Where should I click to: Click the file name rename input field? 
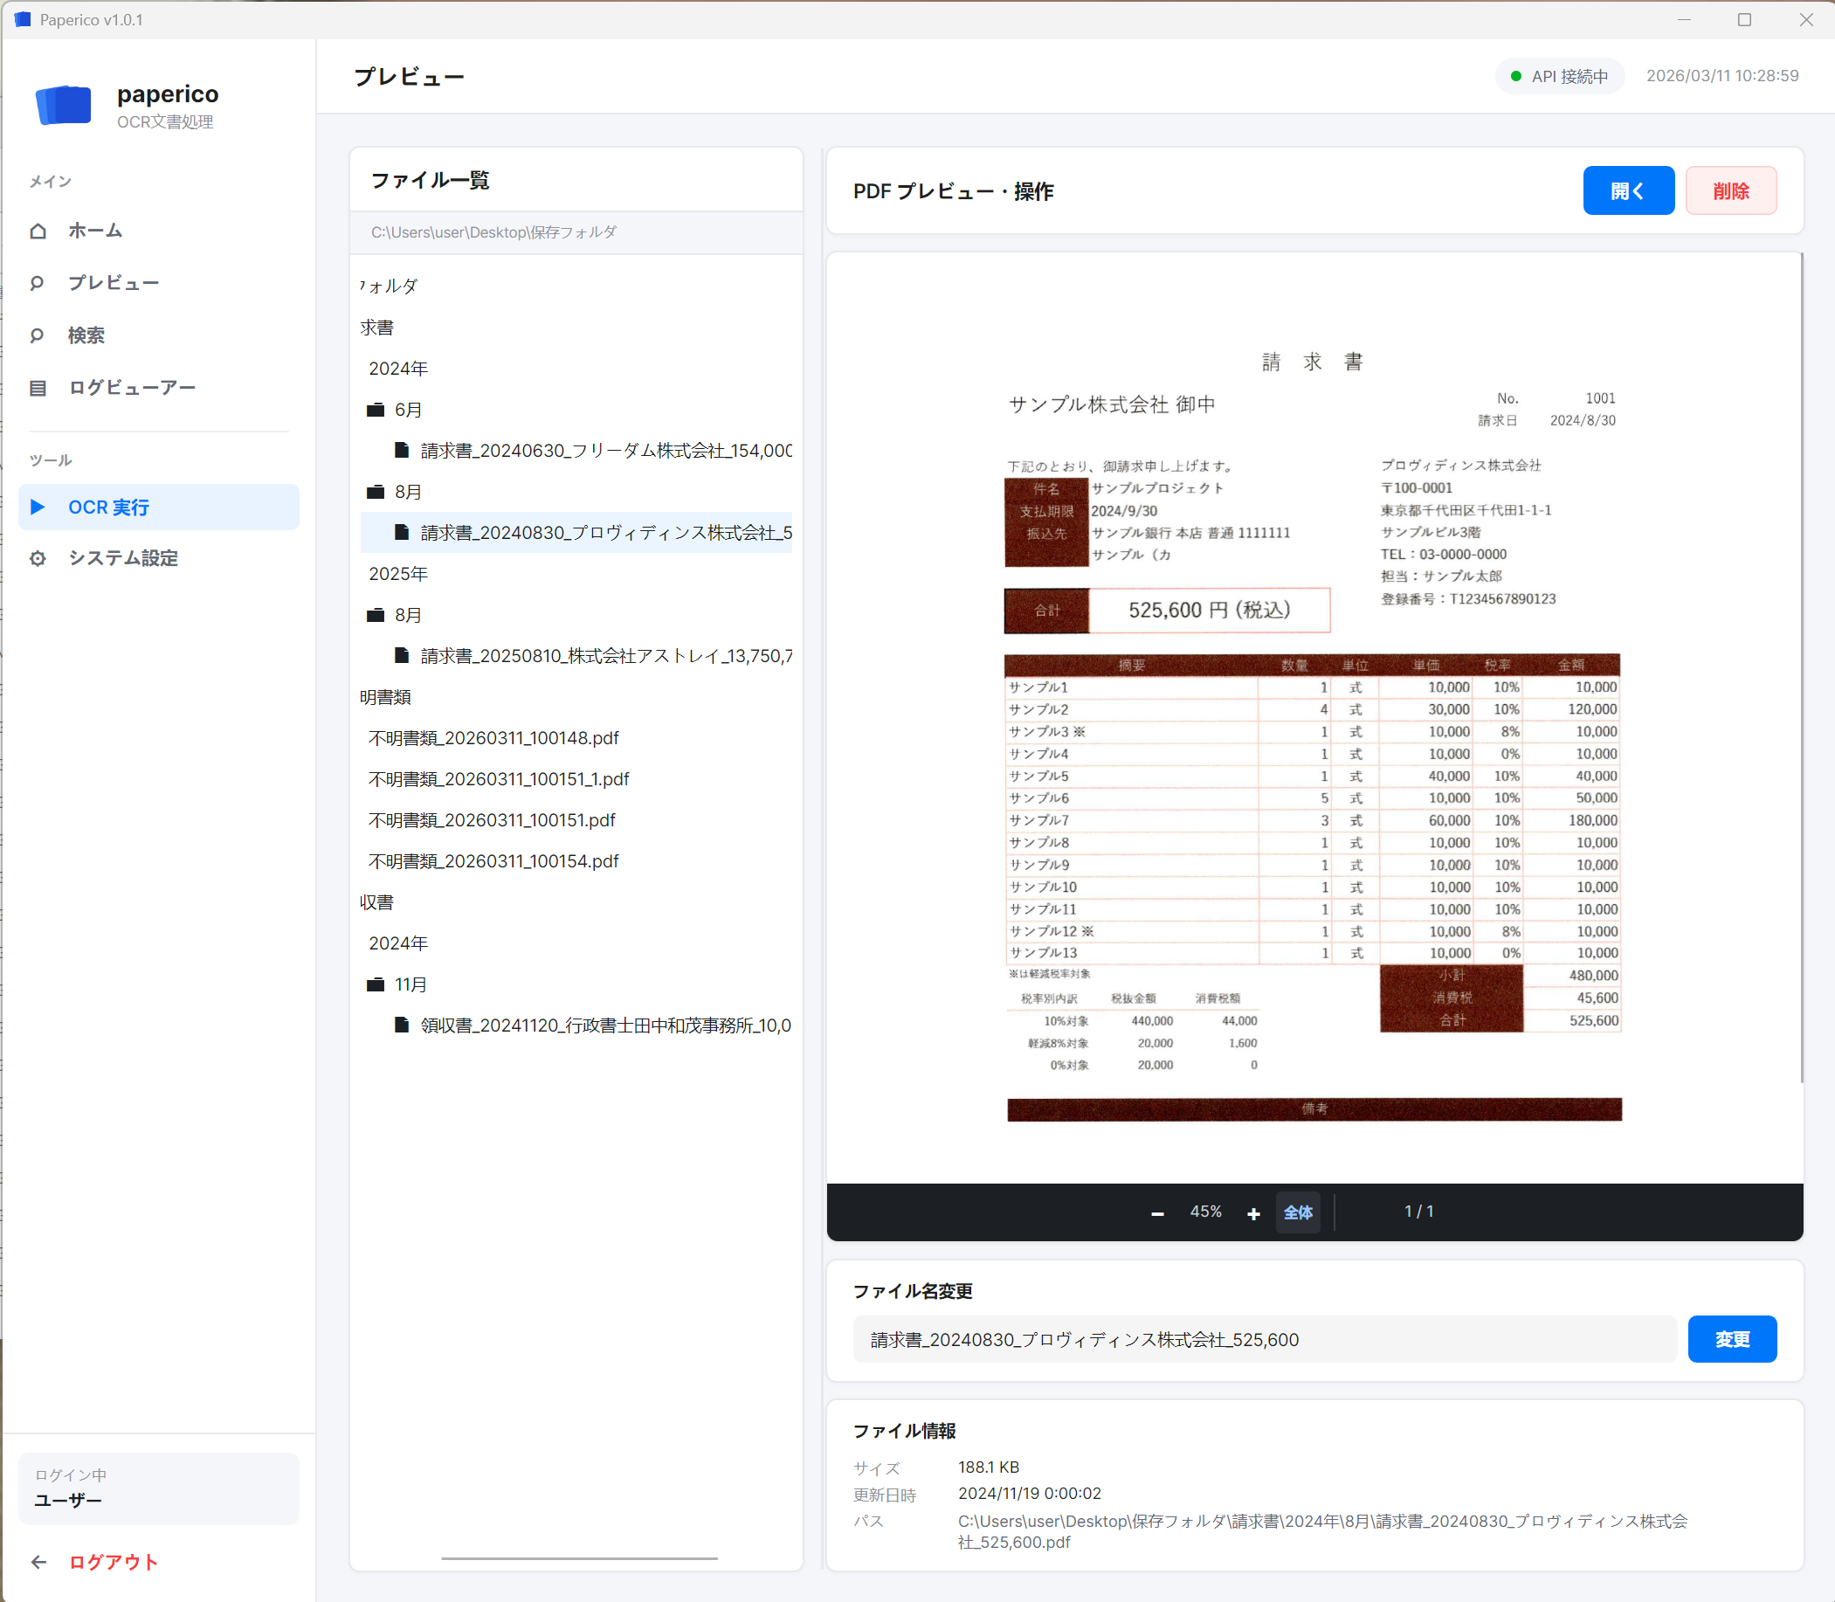[x=1264, y=1339]
